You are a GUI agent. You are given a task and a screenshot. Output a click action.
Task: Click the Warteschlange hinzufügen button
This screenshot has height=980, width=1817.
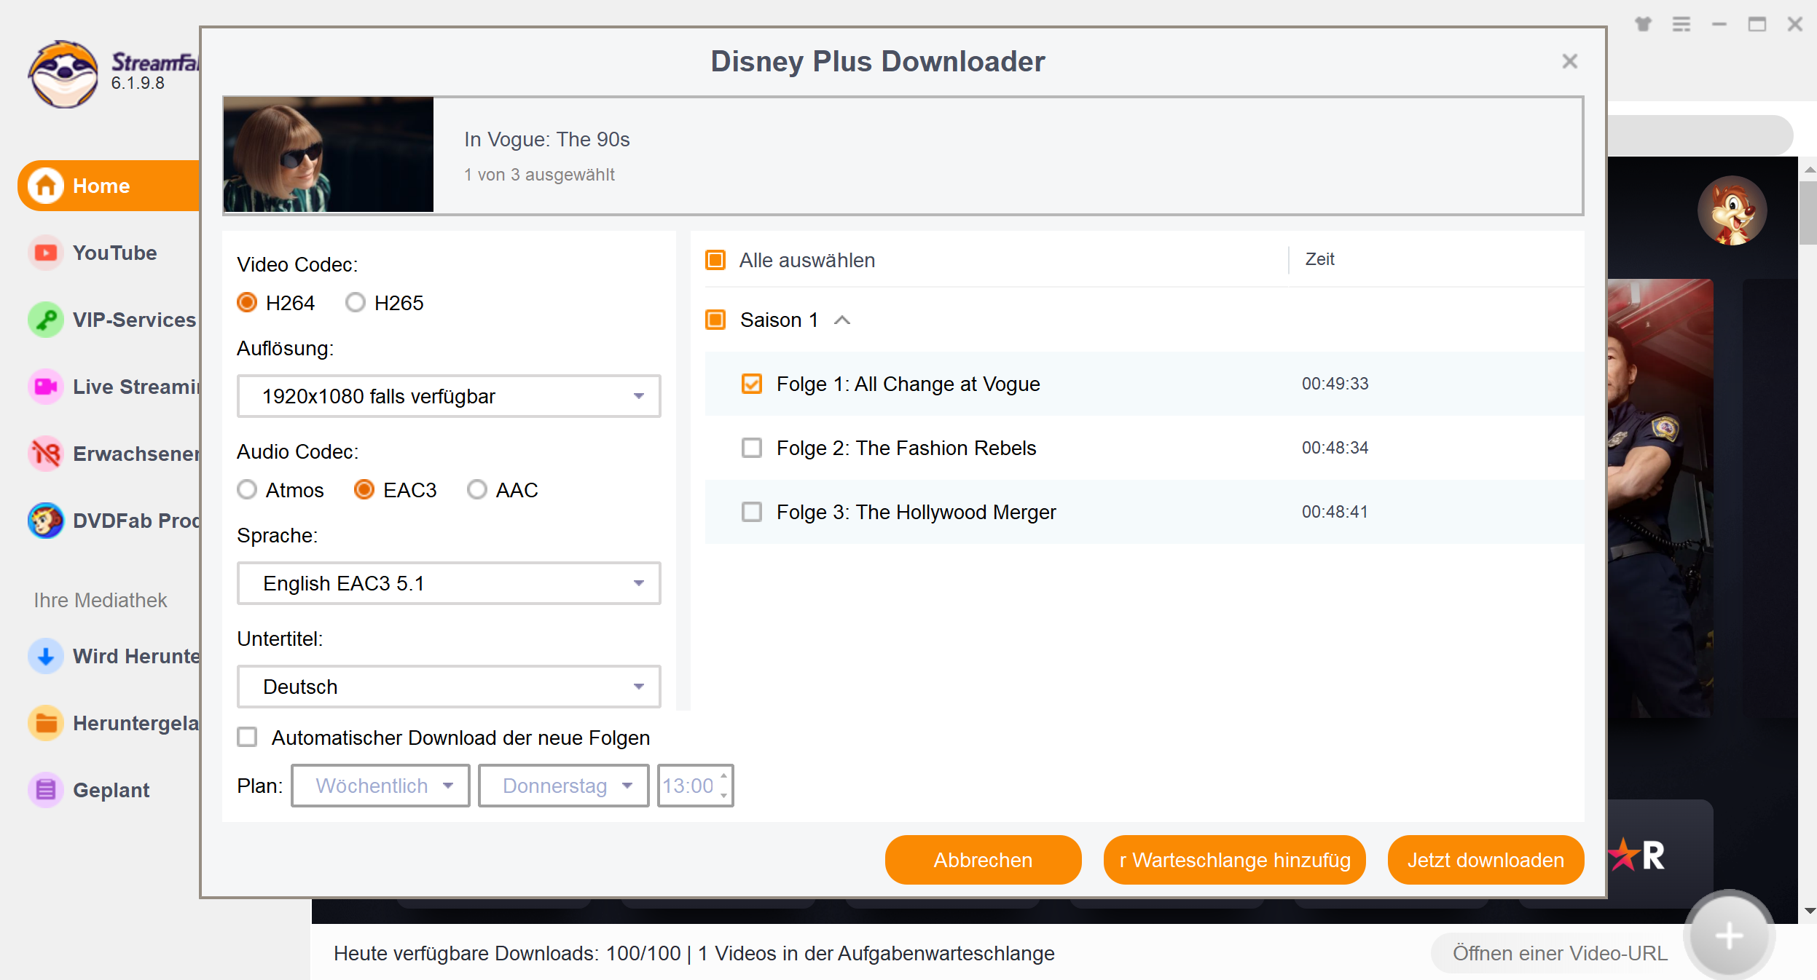click(x=1234, y=860)
